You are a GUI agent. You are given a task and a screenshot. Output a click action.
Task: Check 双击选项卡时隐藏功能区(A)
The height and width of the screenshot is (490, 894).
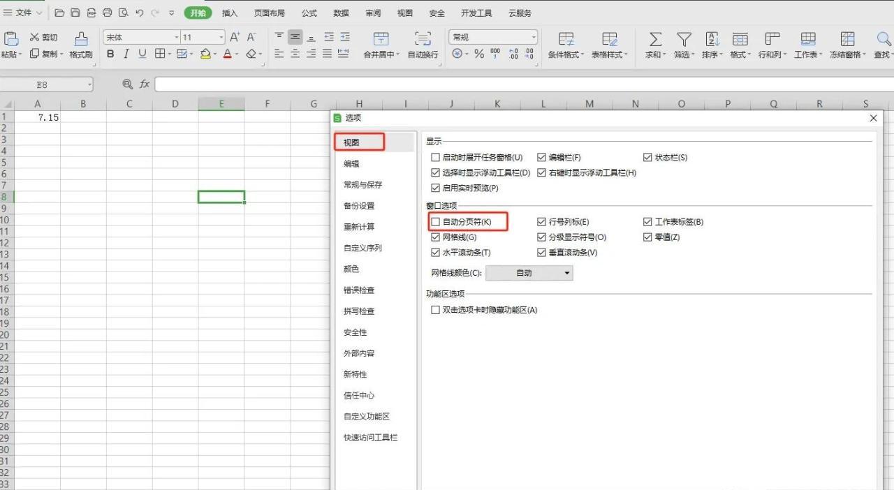pyautogui.click(x=436, y=310)
